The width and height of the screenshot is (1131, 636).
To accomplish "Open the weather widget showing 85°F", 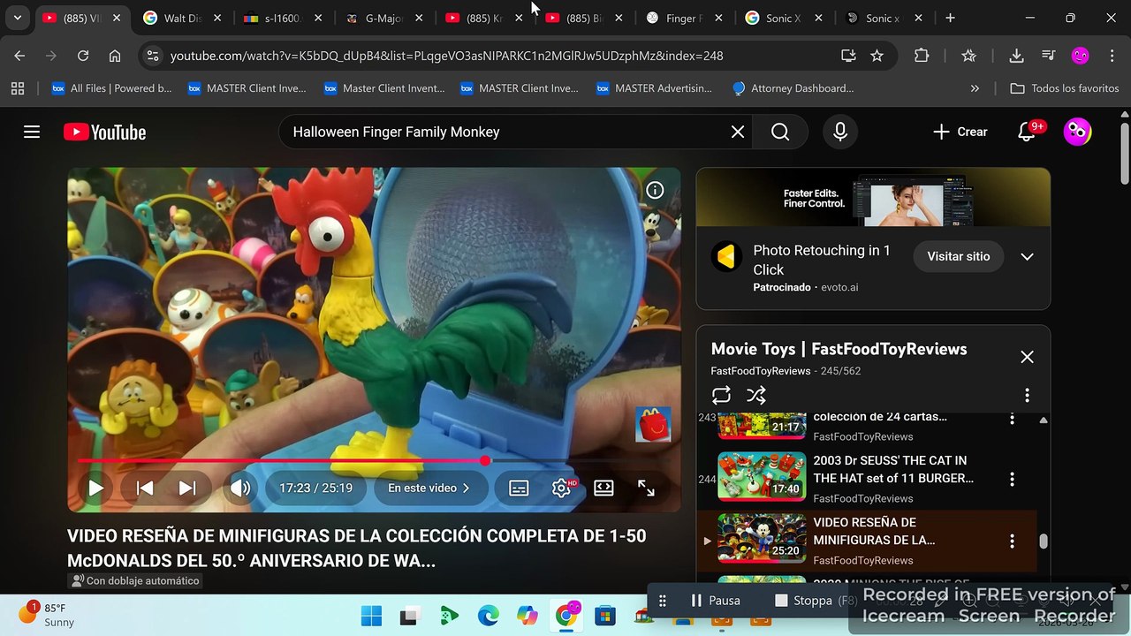I will [x=48, y=615].
